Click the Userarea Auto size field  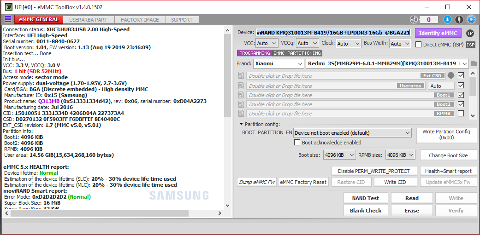tap(441, 86)
